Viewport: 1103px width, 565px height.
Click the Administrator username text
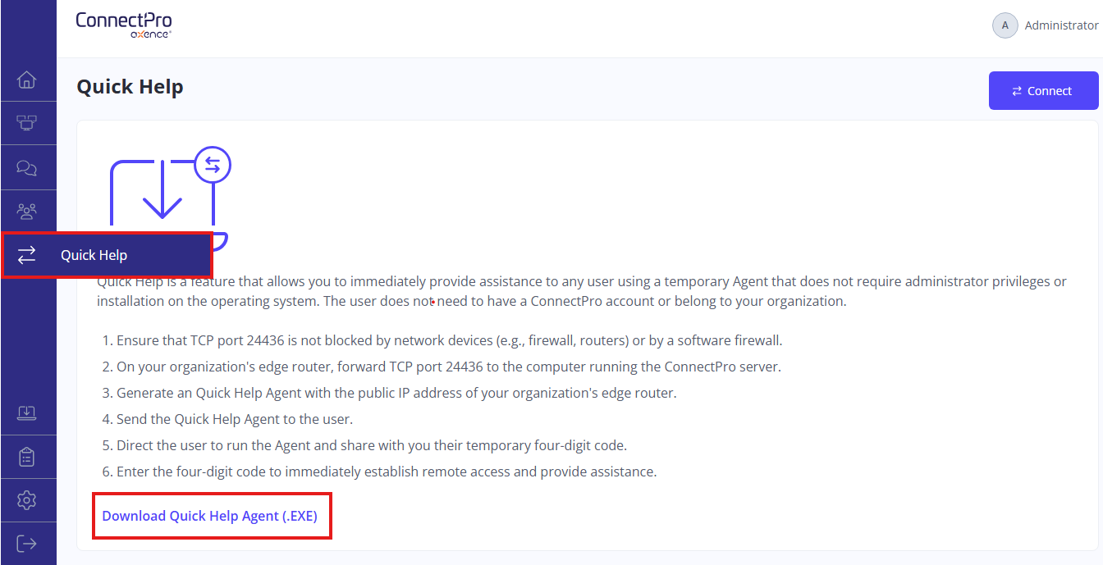pos(1061,25)
